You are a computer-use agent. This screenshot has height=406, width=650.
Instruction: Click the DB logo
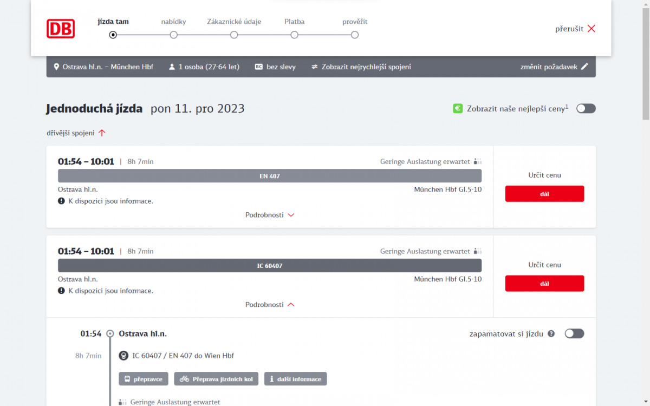[61, 29]
